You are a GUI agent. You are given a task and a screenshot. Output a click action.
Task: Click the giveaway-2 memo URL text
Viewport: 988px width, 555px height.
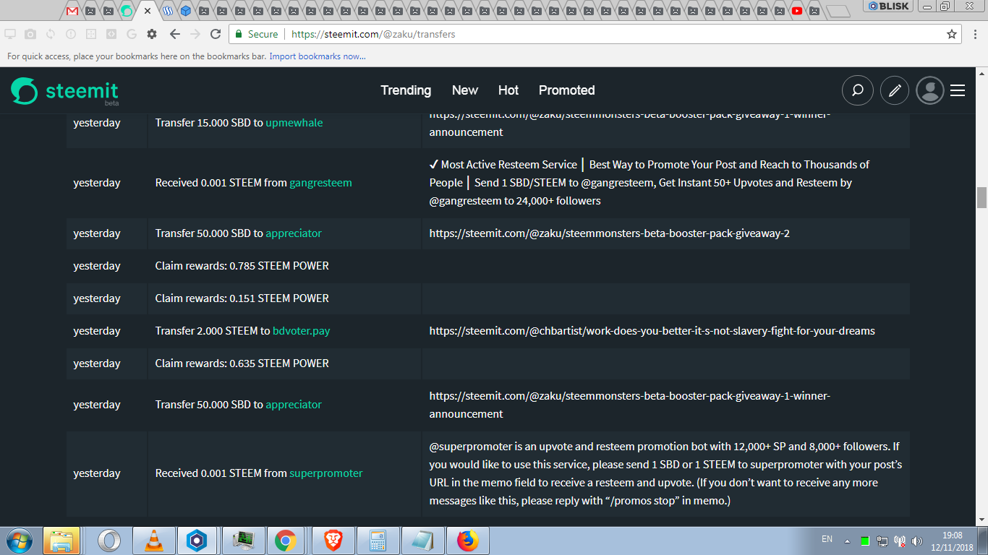tap(610, 233)
